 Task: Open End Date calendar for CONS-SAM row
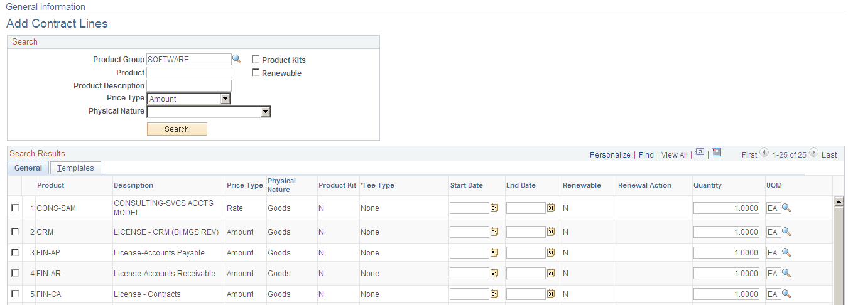tap(551, 208)
